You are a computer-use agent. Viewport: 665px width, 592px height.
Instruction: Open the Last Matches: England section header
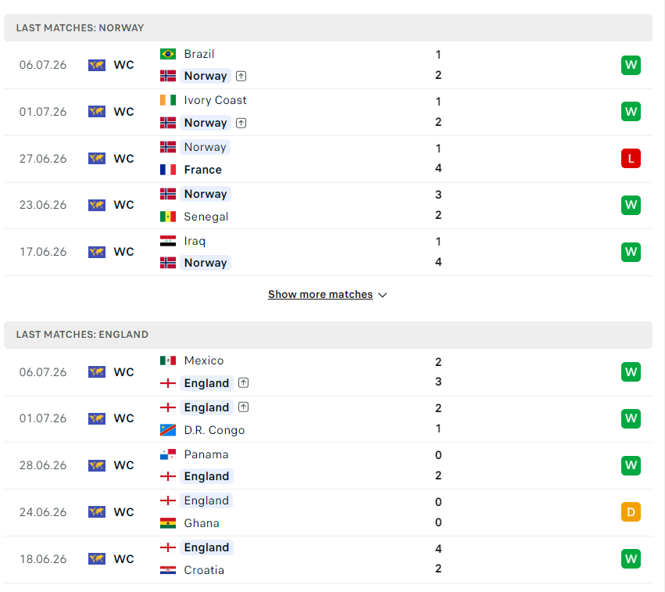click(x=328, y=335)
